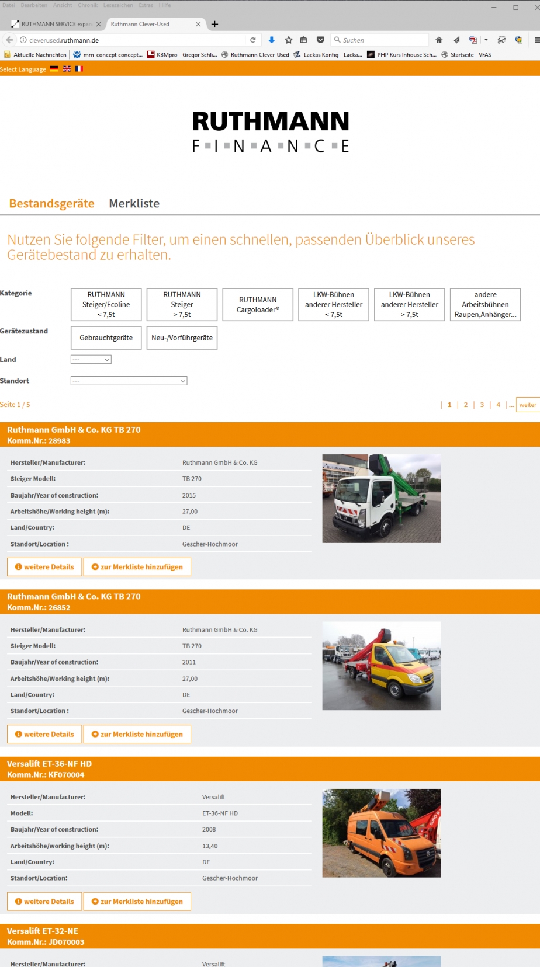Focus the URL address bar
The image size is (540, 967).
(x=137, y=40)
